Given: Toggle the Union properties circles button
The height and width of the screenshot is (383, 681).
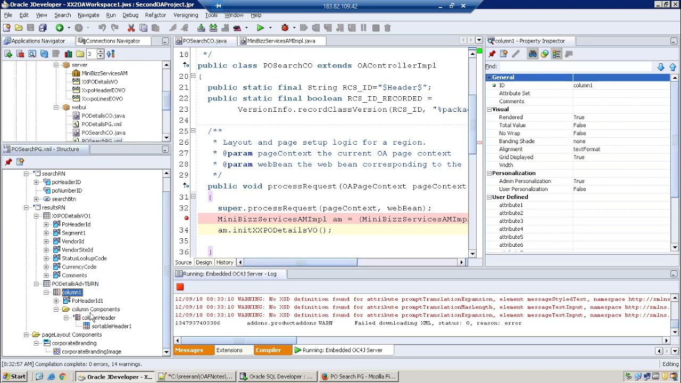Looking at the screenshot, I should click(x=545, y=54).
